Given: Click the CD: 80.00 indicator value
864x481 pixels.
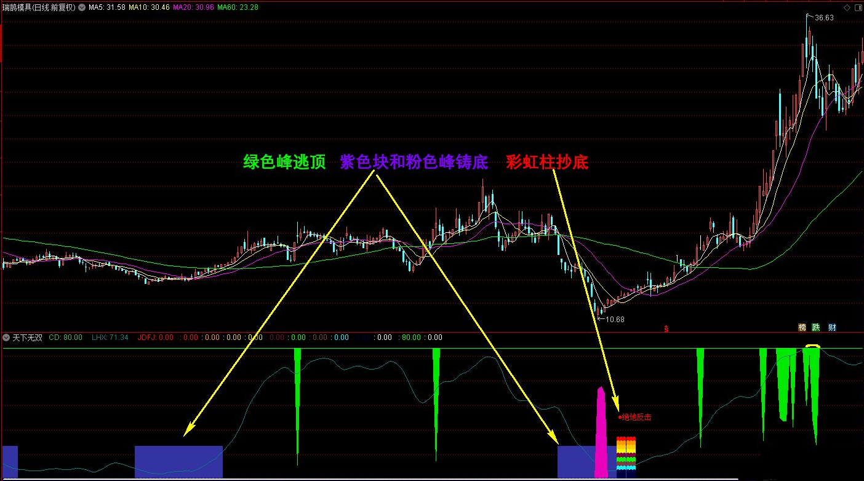Looking at the screenshot, I should [x=65, y=338].
